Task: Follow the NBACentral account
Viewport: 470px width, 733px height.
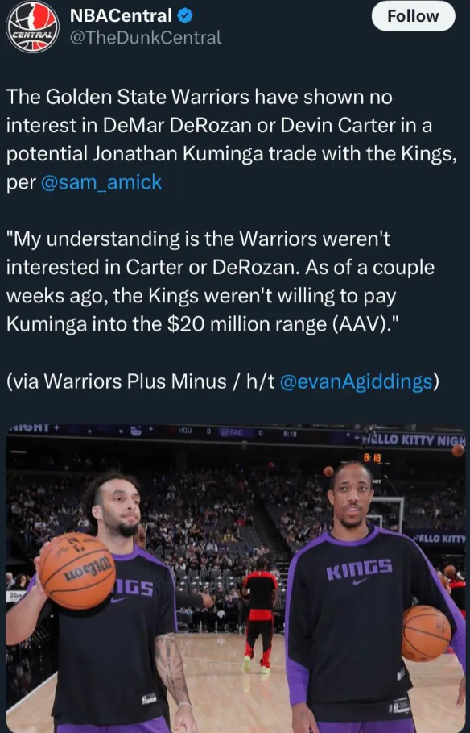Action: [x=413, y=16]
